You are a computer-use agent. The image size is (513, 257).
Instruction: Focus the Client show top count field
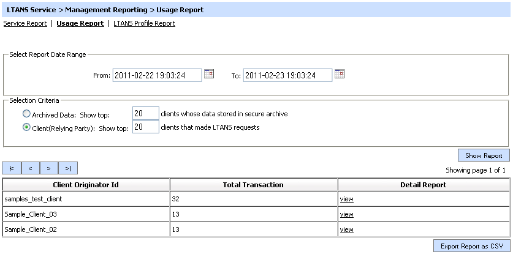[145, 127]
